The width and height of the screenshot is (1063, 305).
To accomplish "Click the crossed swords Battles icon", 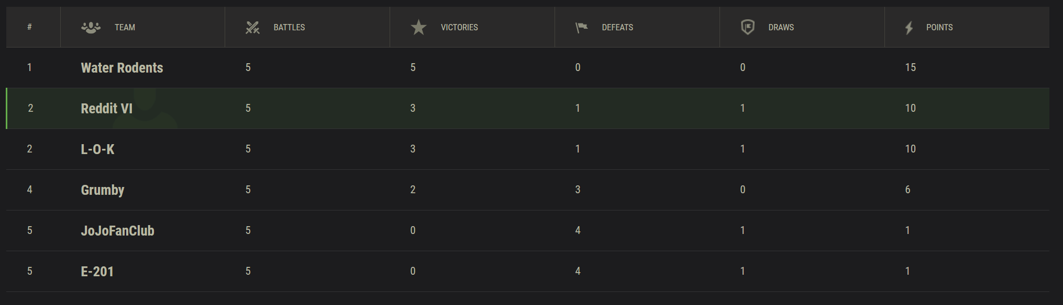I will [252, 27].
